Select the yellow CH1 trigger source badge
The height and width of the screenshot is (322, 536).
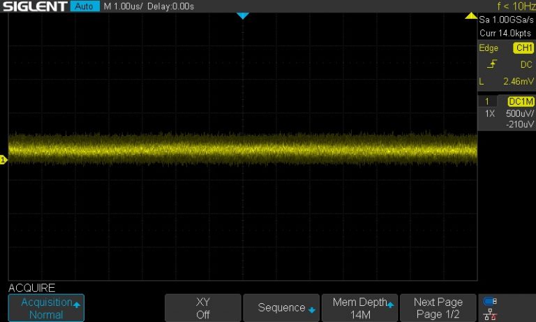(x=523, y=48)
